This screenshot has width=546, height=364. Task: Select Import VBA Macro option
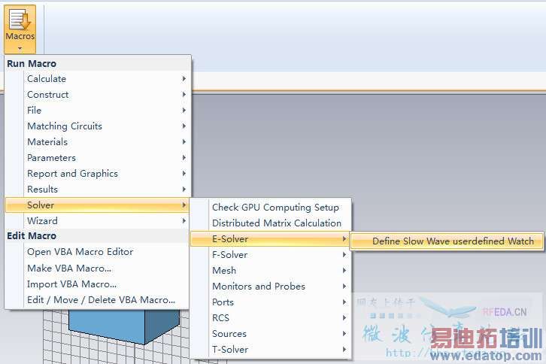71,284
